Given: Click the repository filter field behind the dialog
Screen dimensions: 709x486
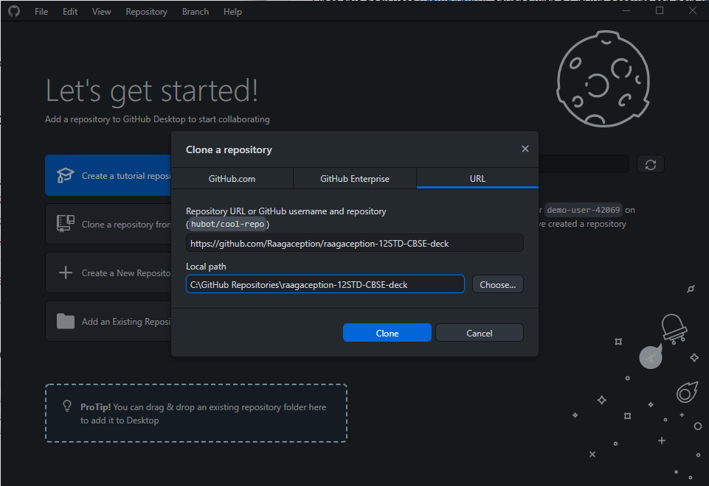Looking at the screenshot, I should pyautogui.click(x=584, y=164).
